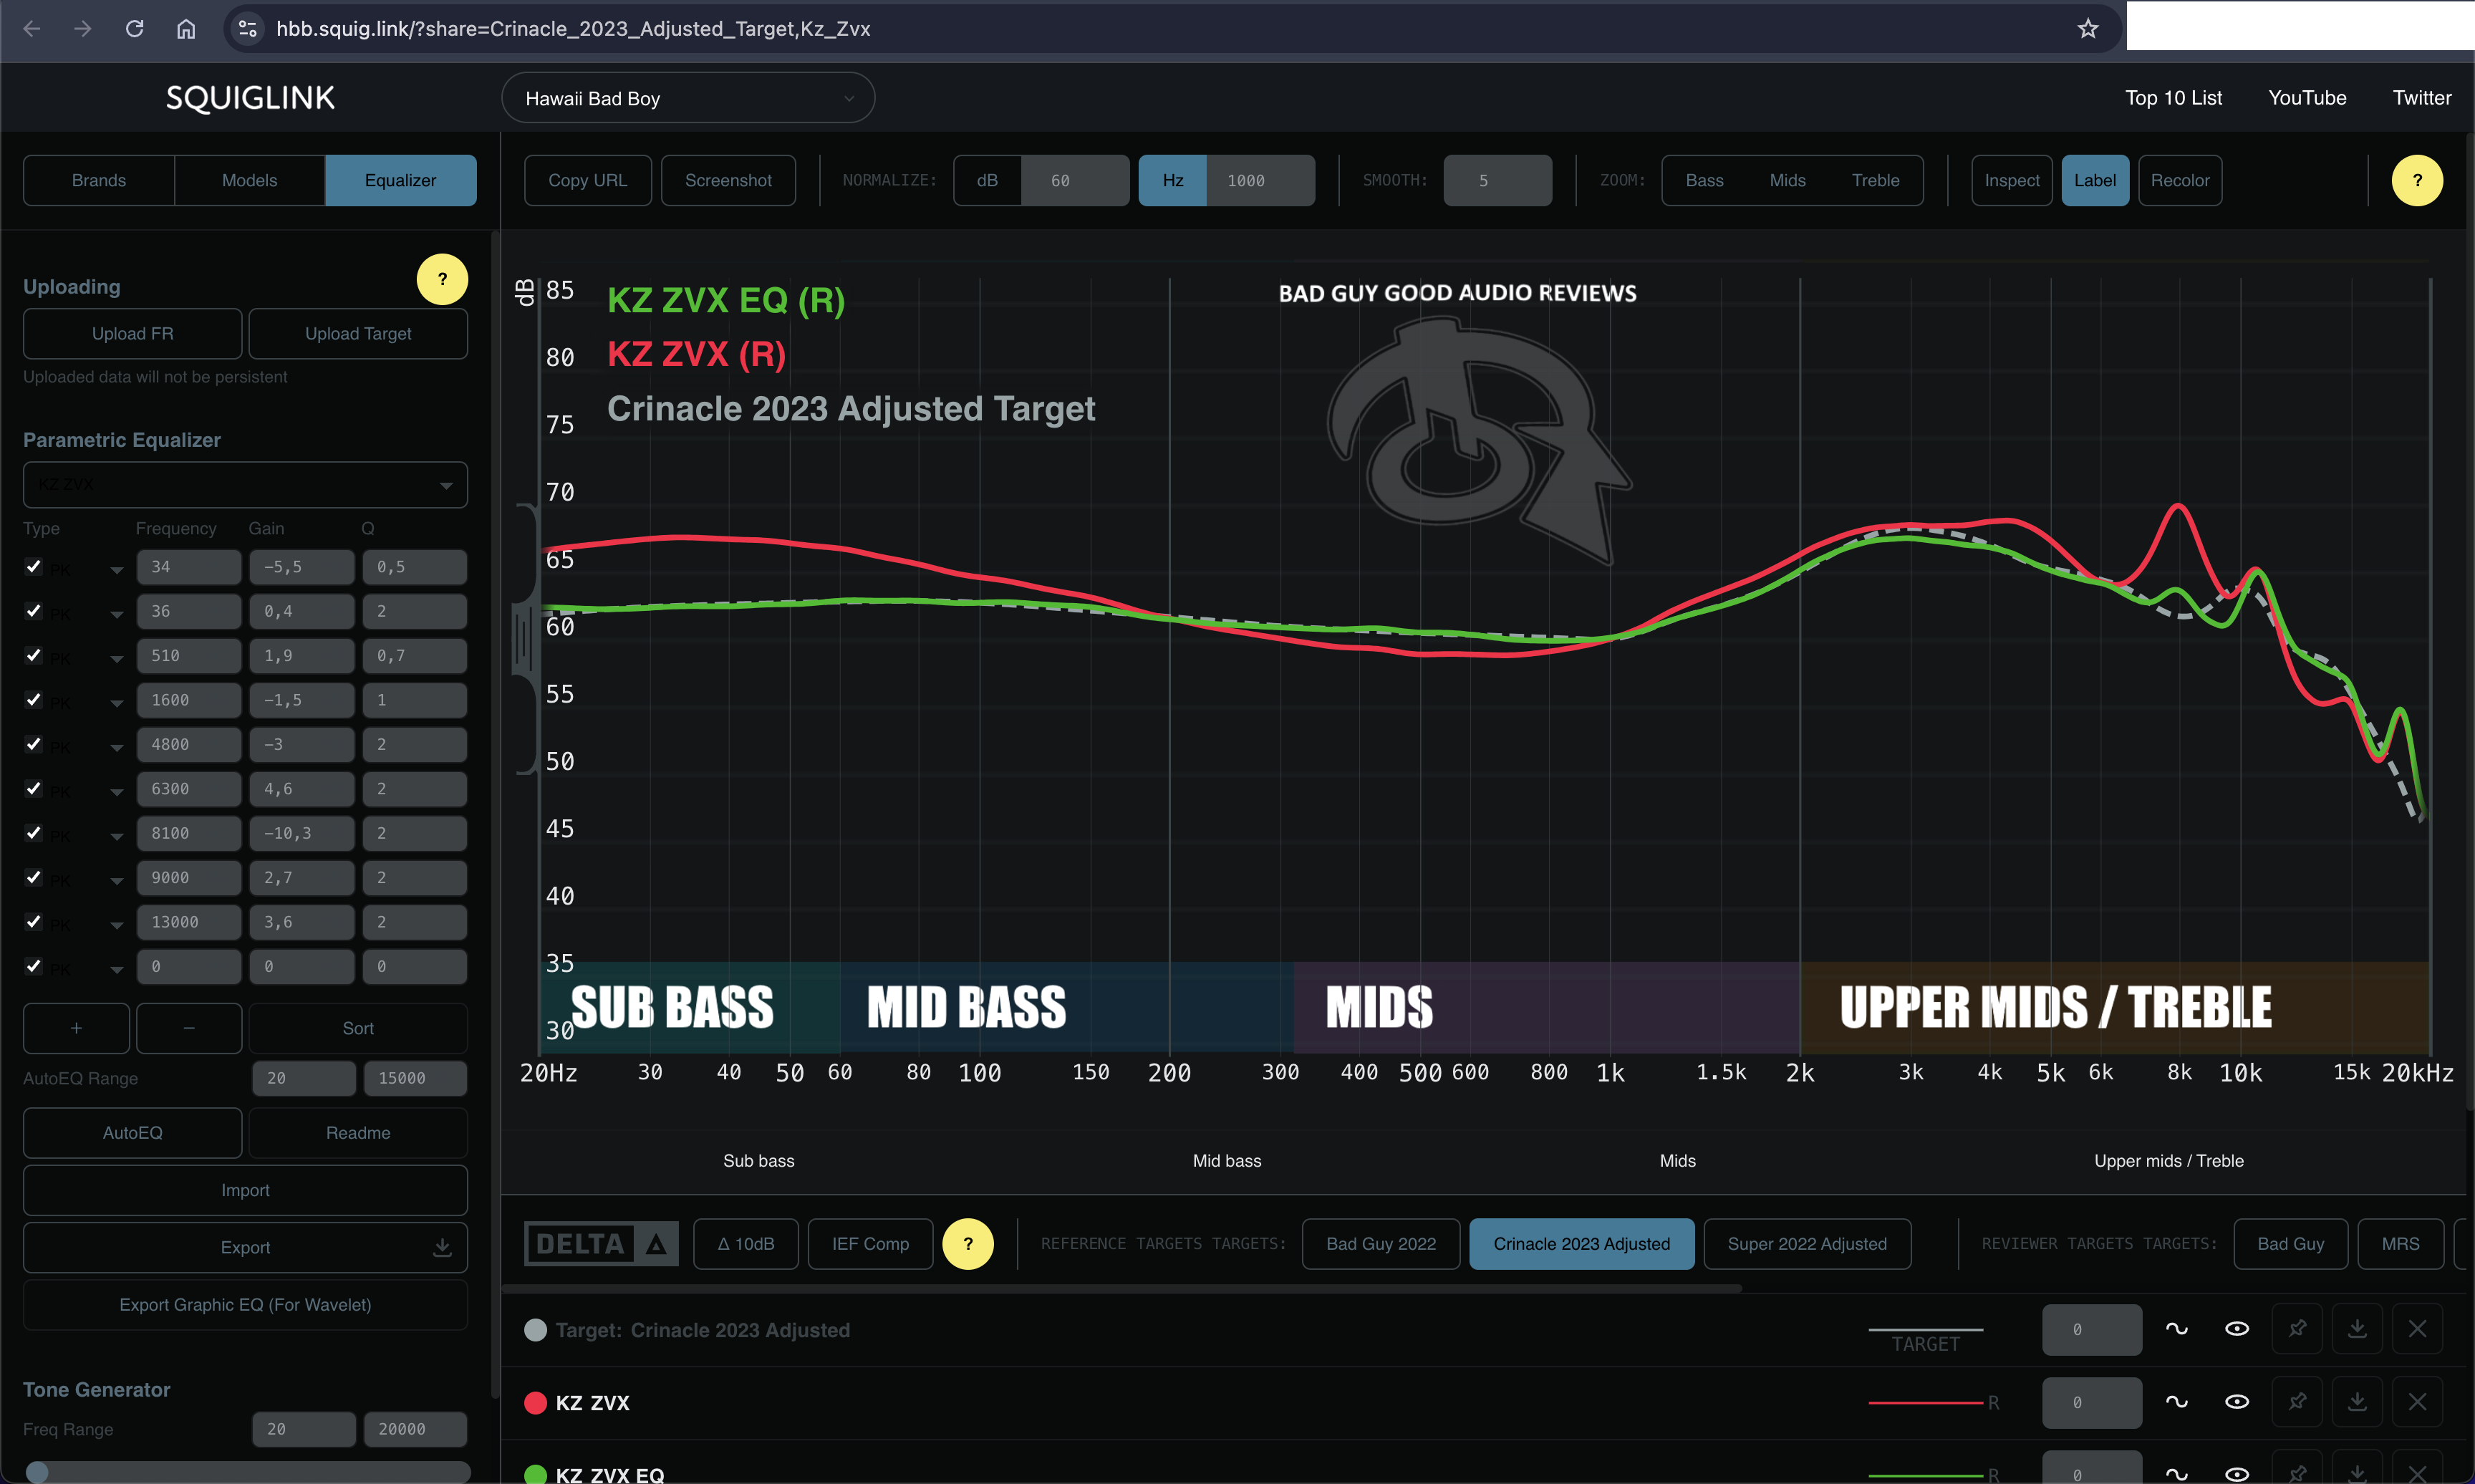Click Copy URL button
The image size is (2475, 1484).
point(588,180)
